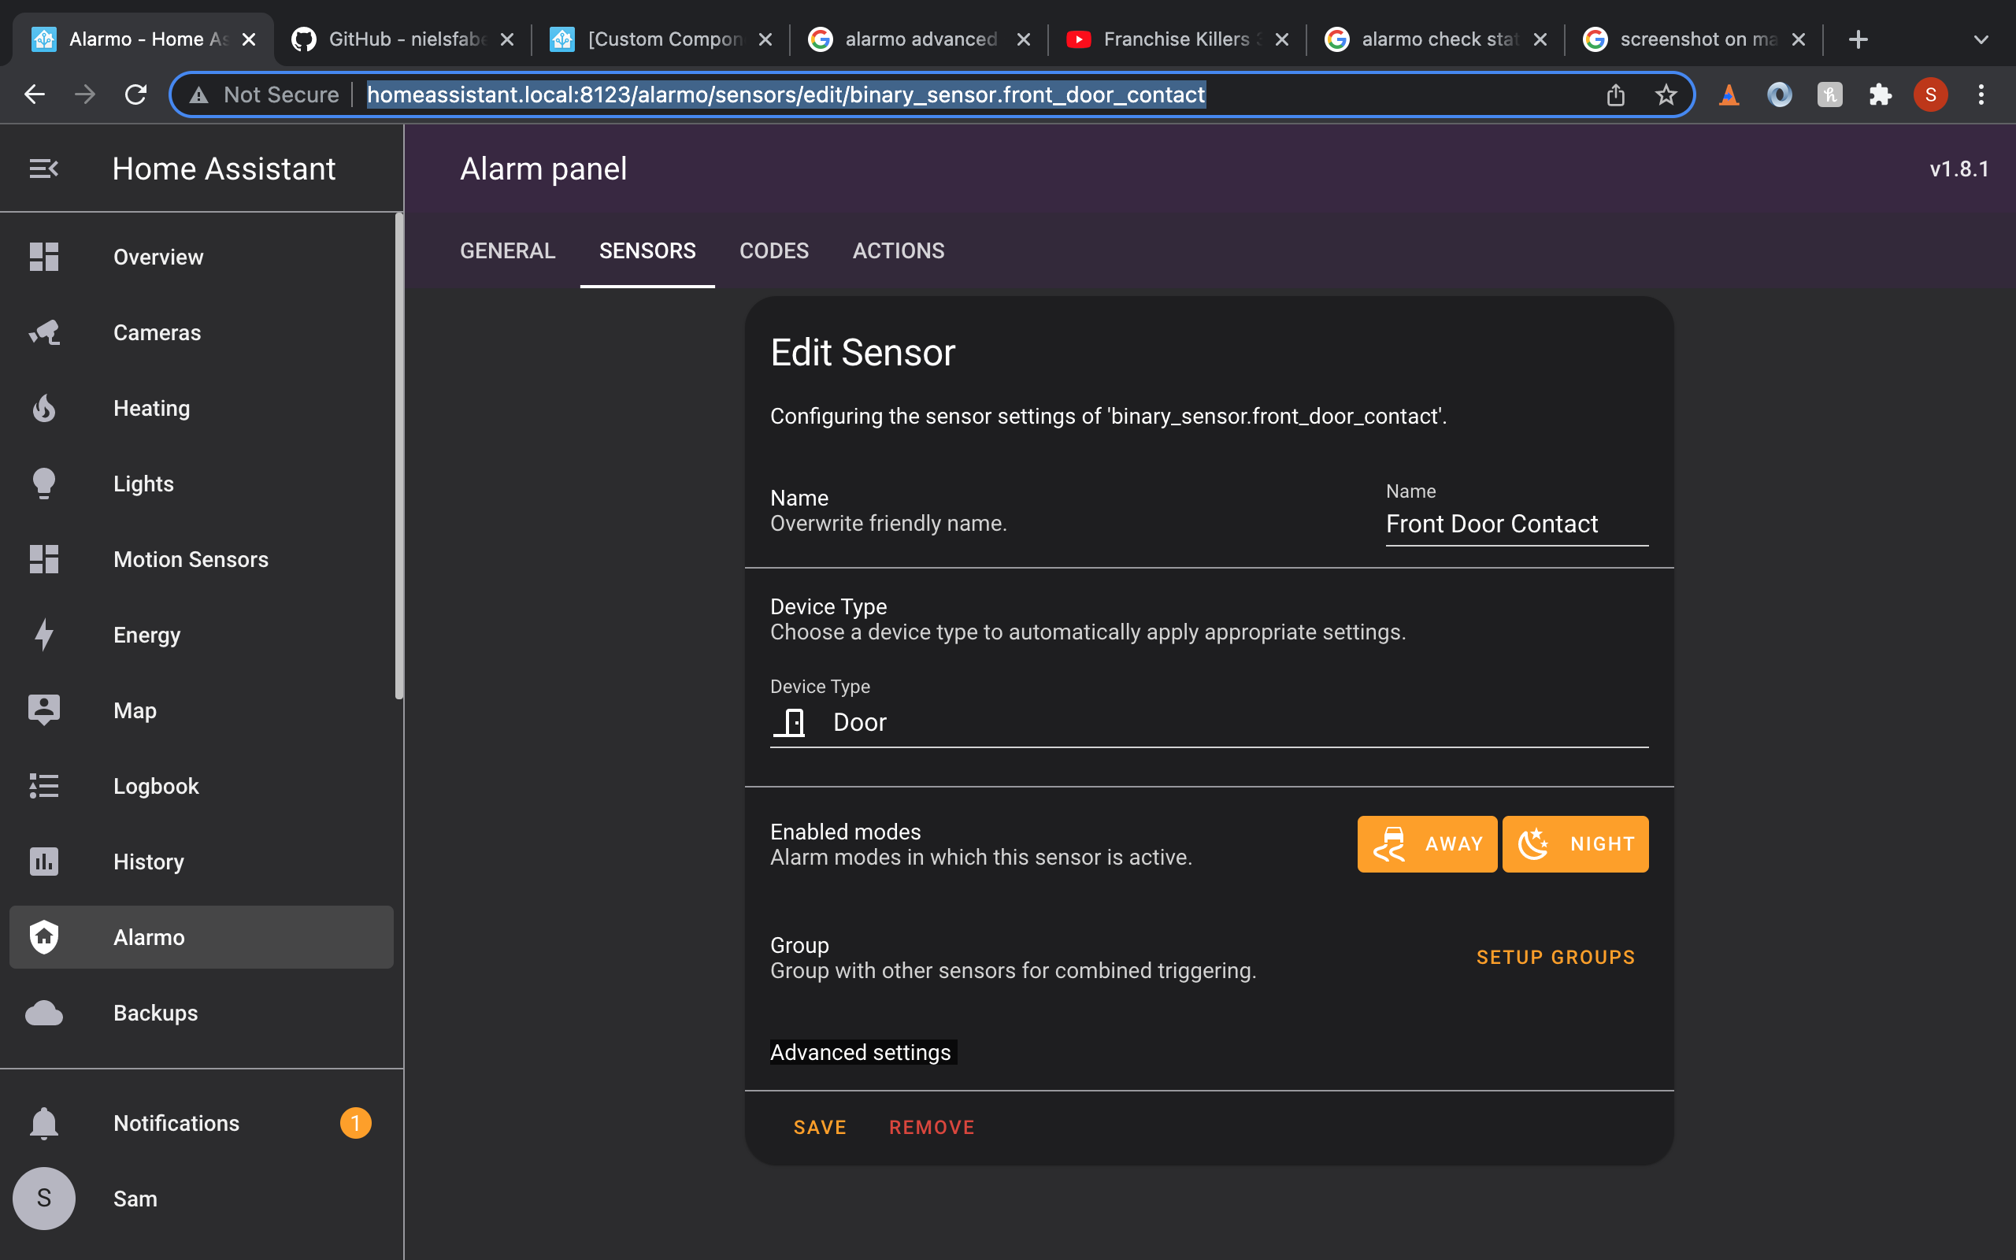
Task: Disable the AWAY mode for this sensor
Action: pyautogui.click(x=1426, y=843)
